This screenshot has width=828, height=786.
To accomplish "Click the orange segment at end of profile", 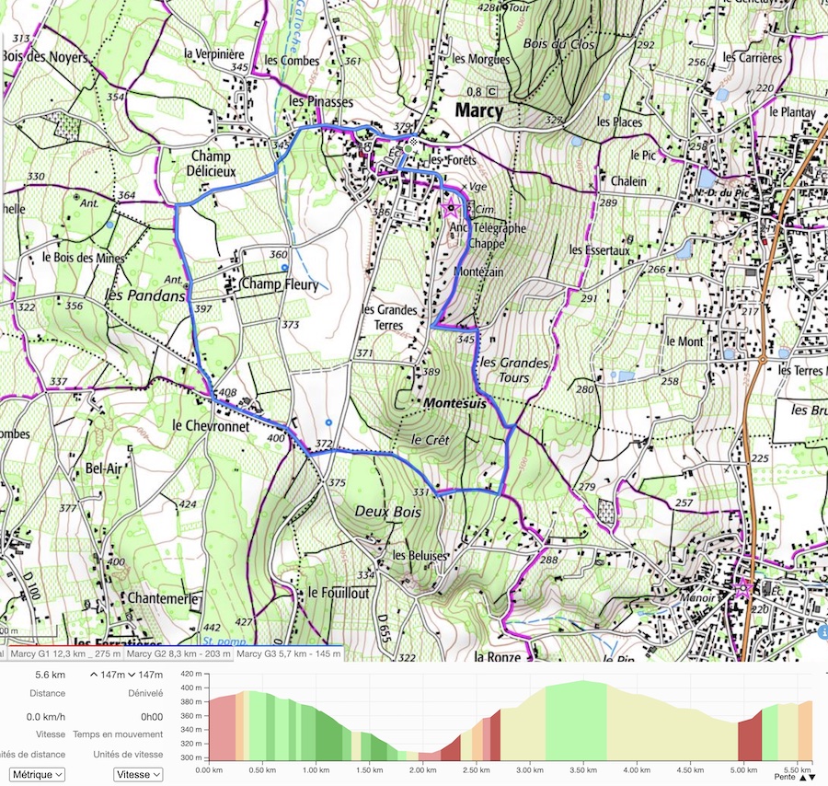I will click(x=805, y=731).
